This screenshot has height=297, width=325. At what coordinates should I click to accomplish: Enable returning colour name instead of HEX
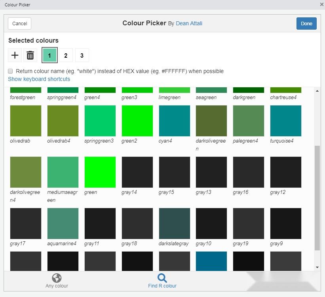11,71
